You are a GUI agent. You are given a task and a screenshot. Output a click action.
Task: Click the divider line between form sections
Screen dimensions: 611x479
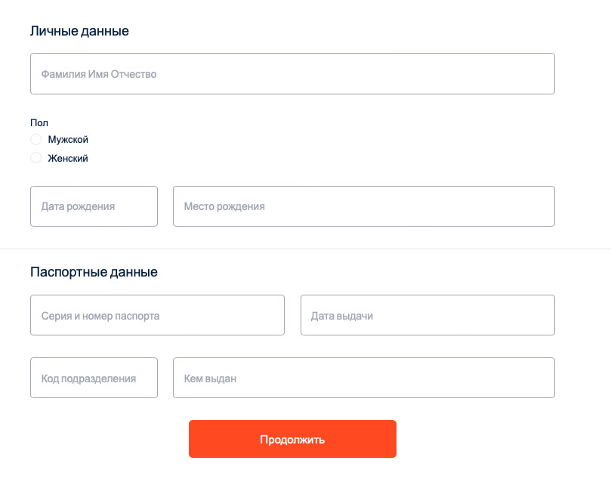(x=305, y=249)
